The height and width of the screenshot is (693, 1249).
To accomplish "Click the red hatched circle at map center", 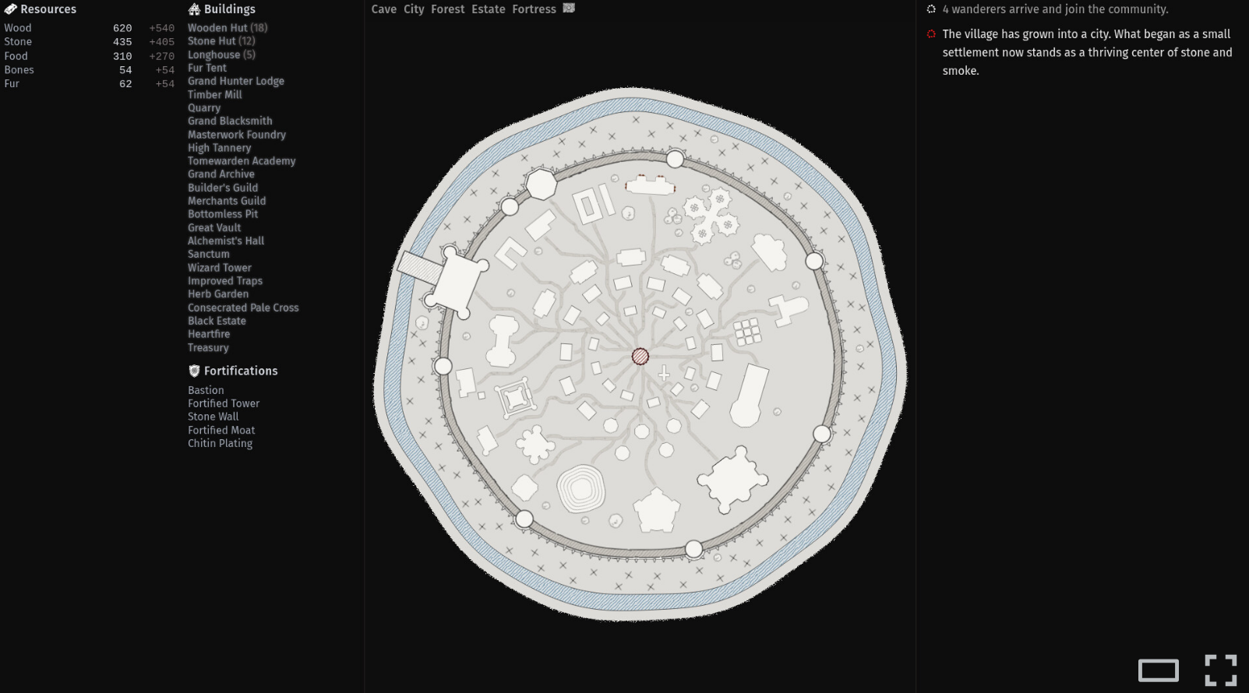I will click(640, 357).
